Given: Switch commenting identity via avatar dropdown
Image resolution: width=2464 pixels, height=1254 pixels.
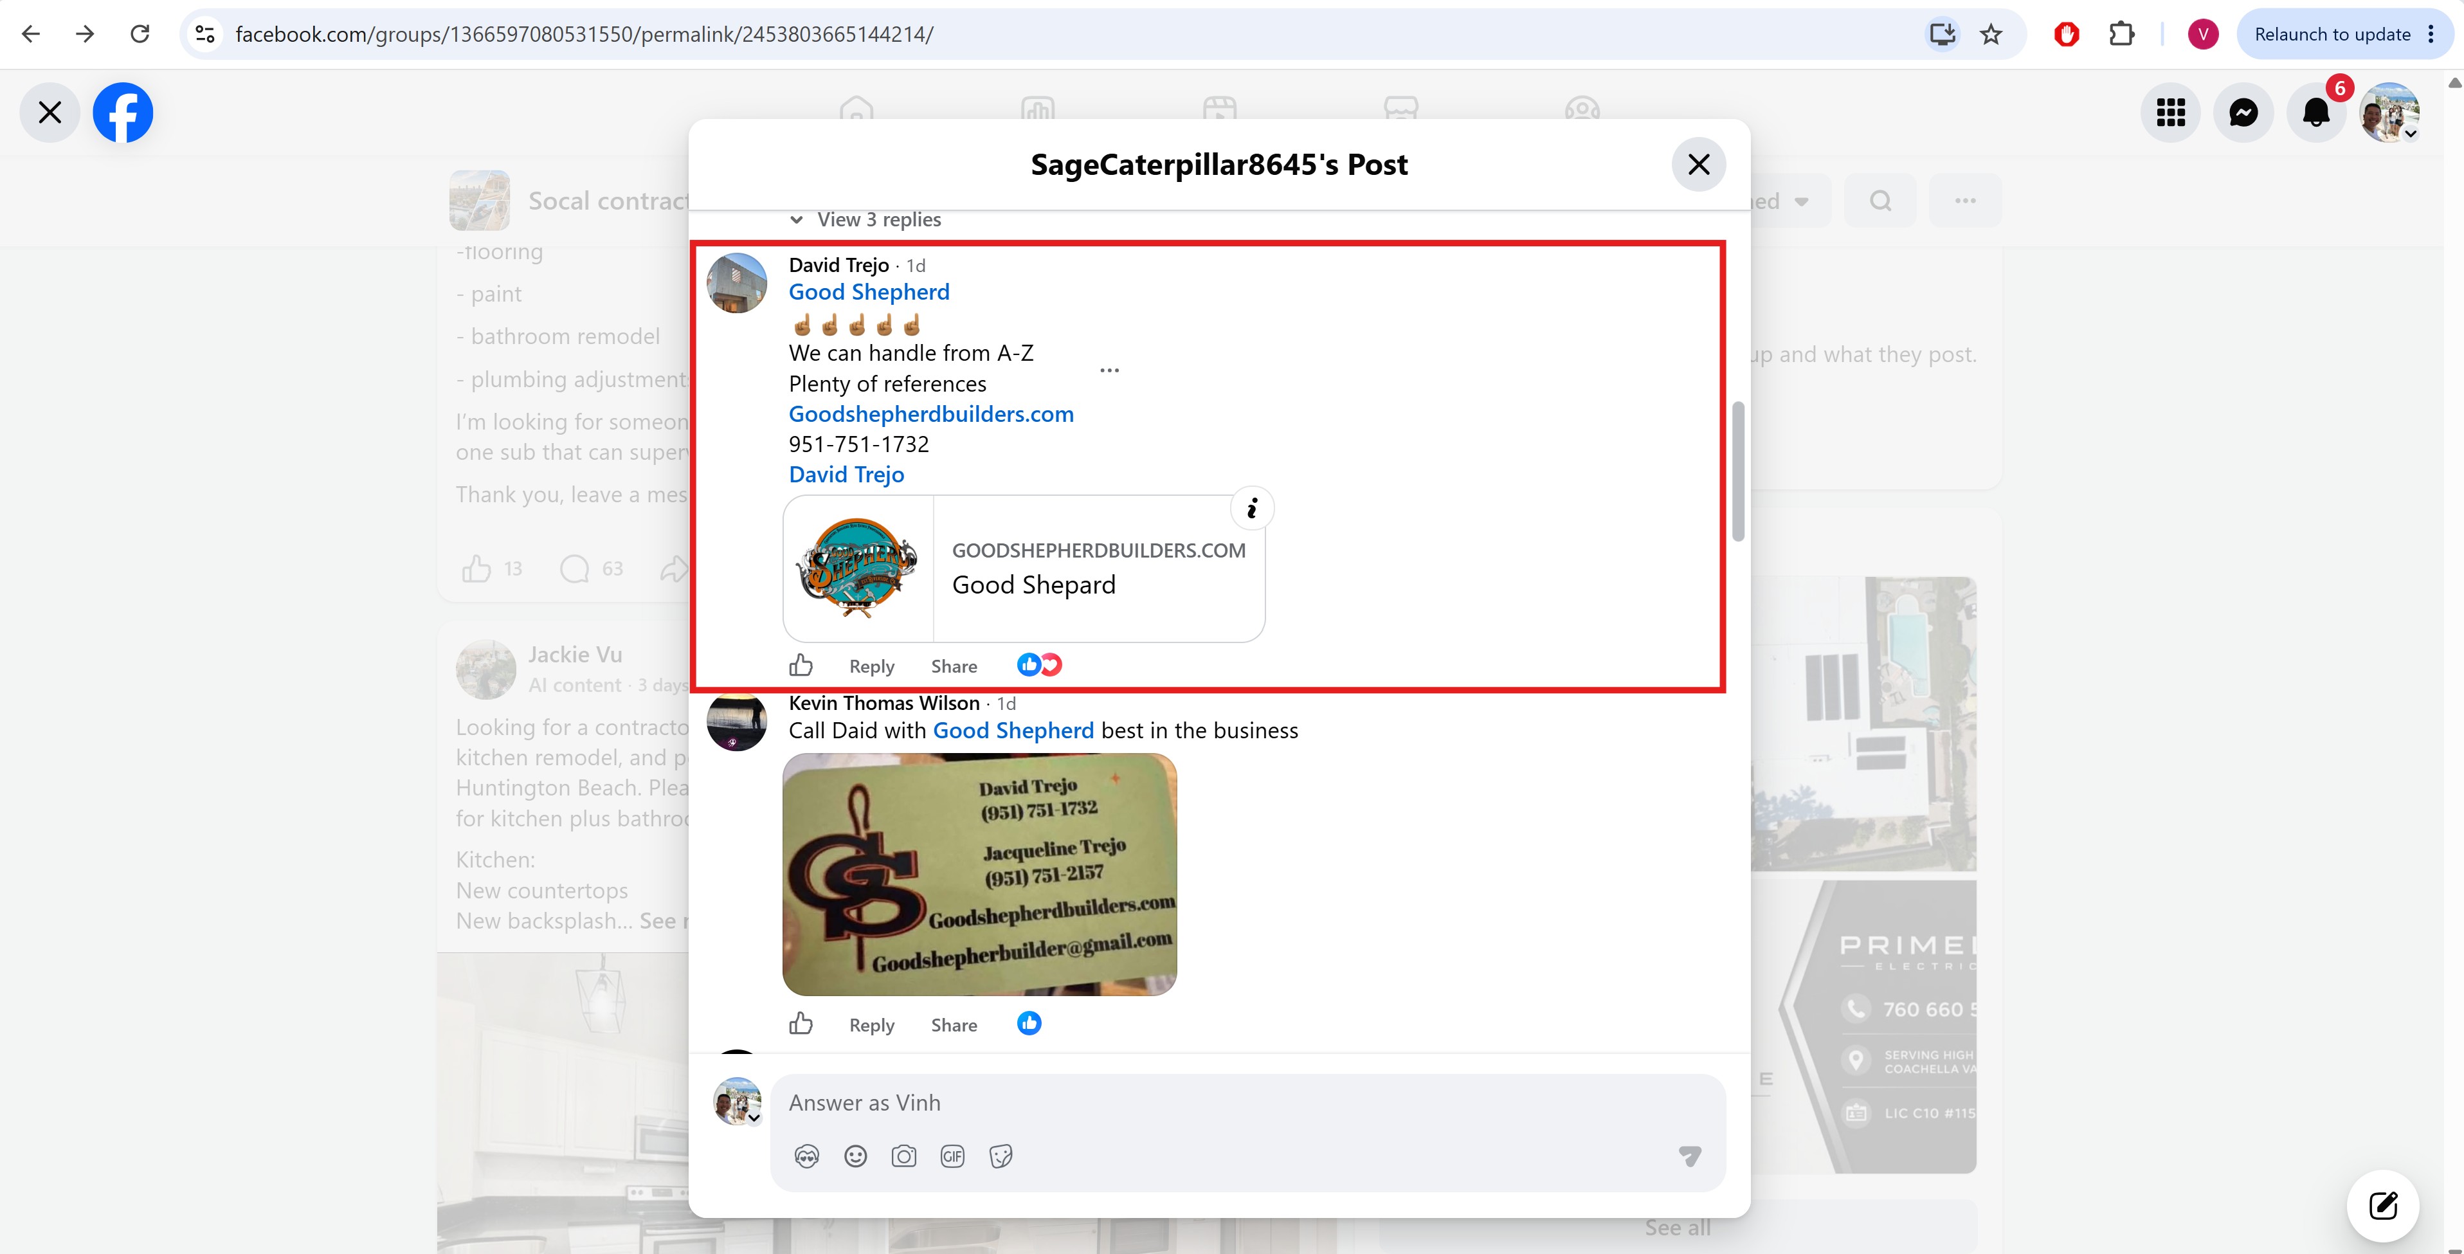Looking at the screenshot, I should click(738, 1102).
